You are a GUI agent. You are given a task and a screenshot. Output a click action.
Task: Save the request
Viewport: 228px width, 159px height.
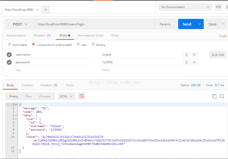coord(212,24)
